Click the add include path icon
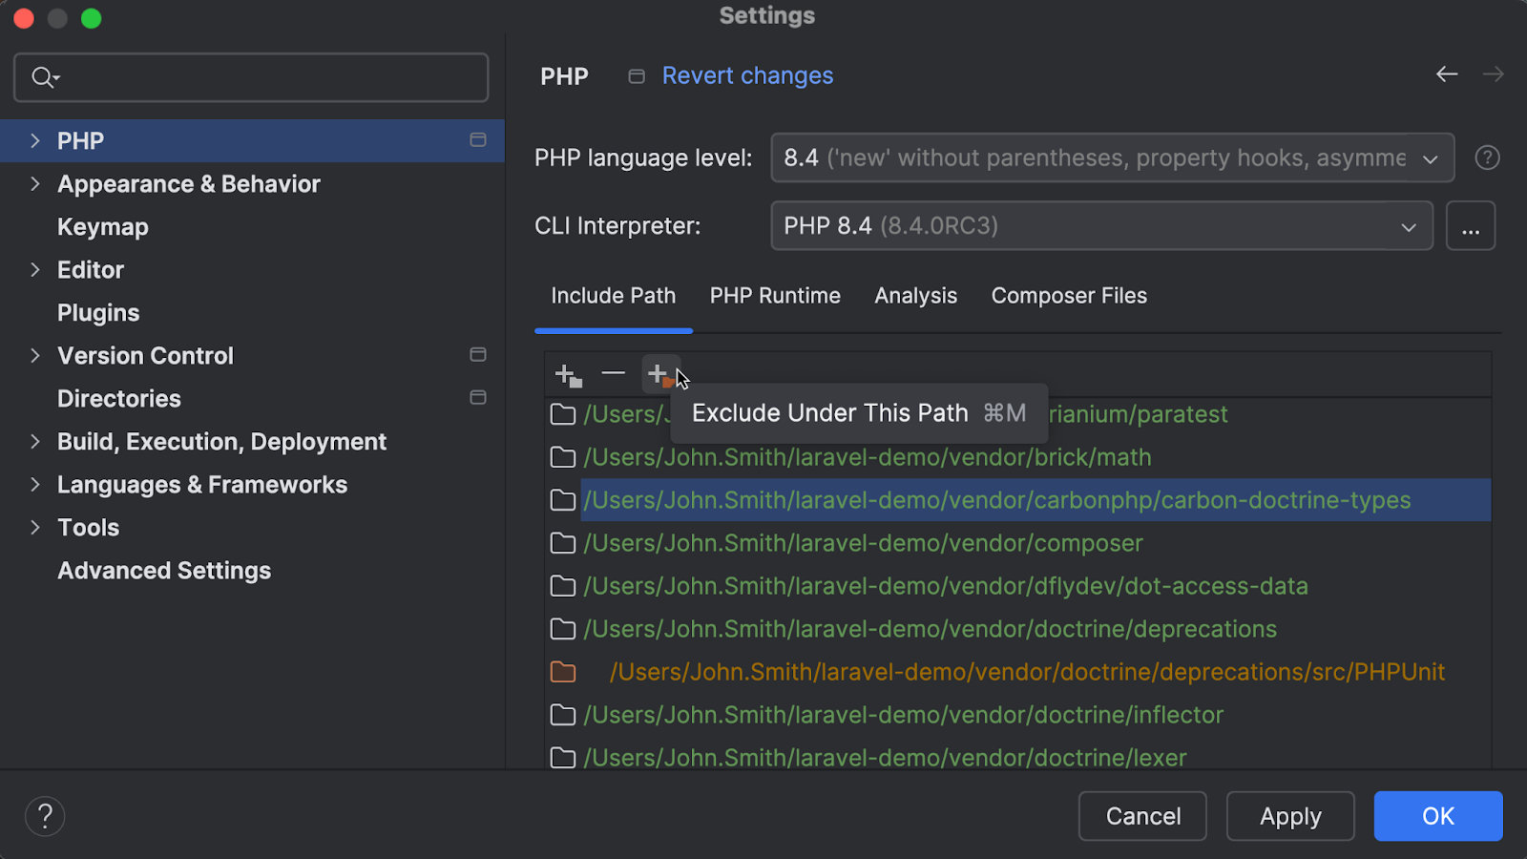 pyautogui.click(x=567, y=374)
